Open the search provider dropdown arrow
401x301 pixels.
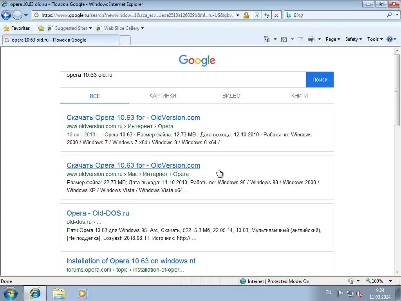click(397, 15)
